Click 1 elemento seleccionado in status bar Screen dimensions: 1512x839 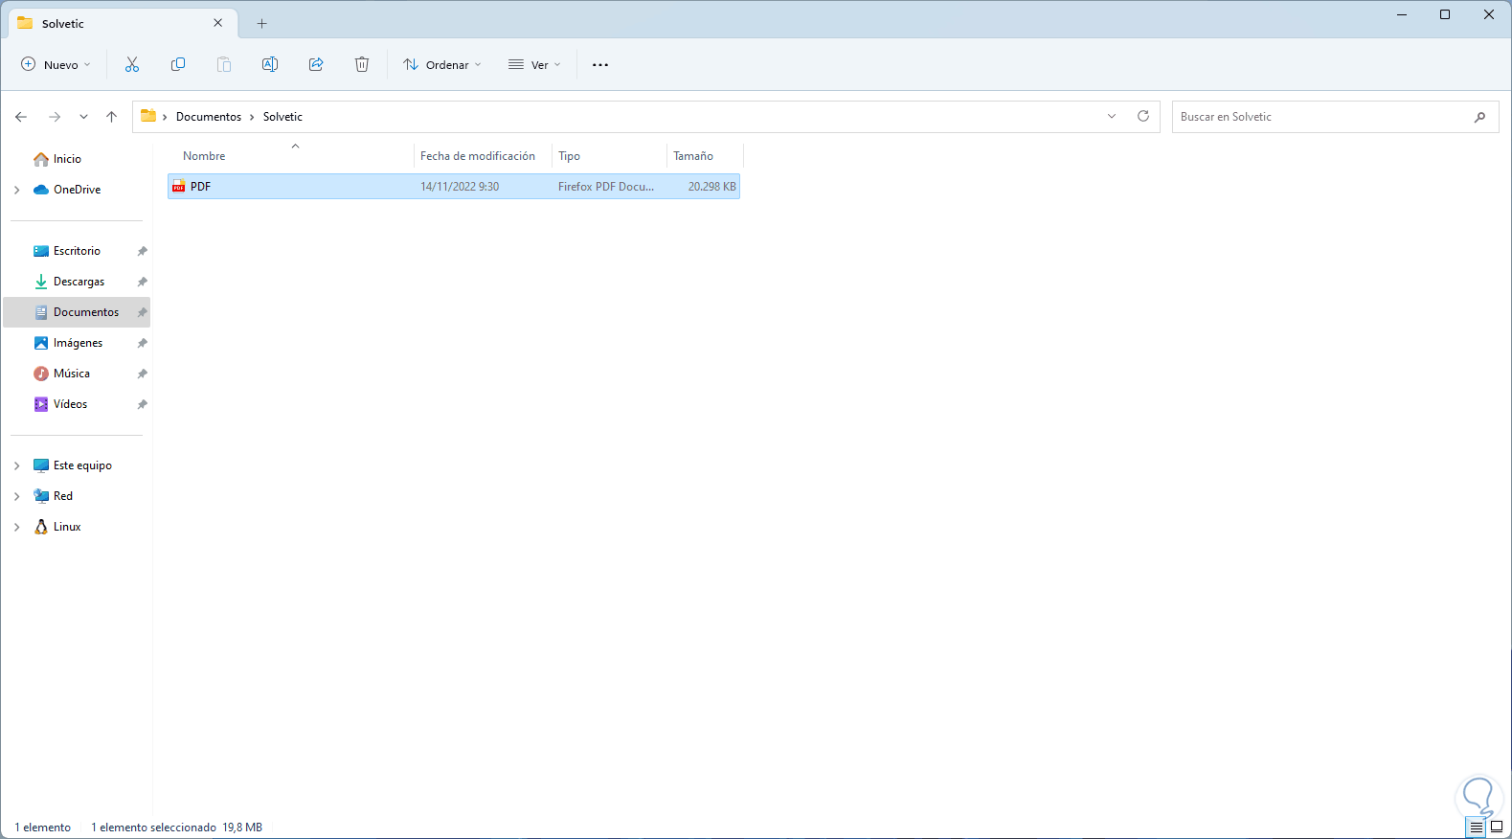click(154, 828)
